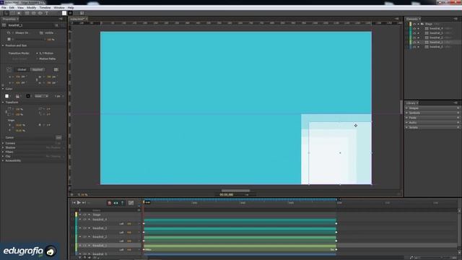The width and height of the screenshot is (462, 260).
Task: Open Elements panel options menu
Action: tap(456, 19)
